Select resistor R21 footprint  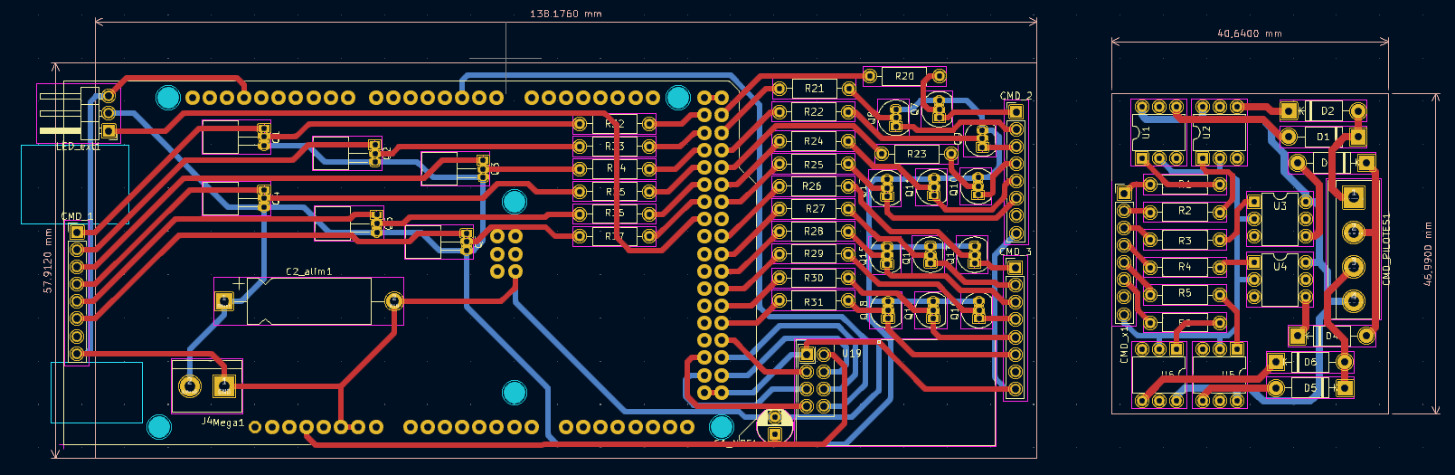[814, 89]
